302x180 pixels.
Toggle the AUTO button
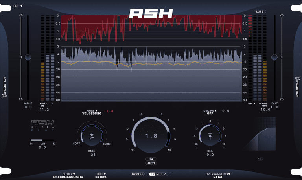[x=151, y=163]
